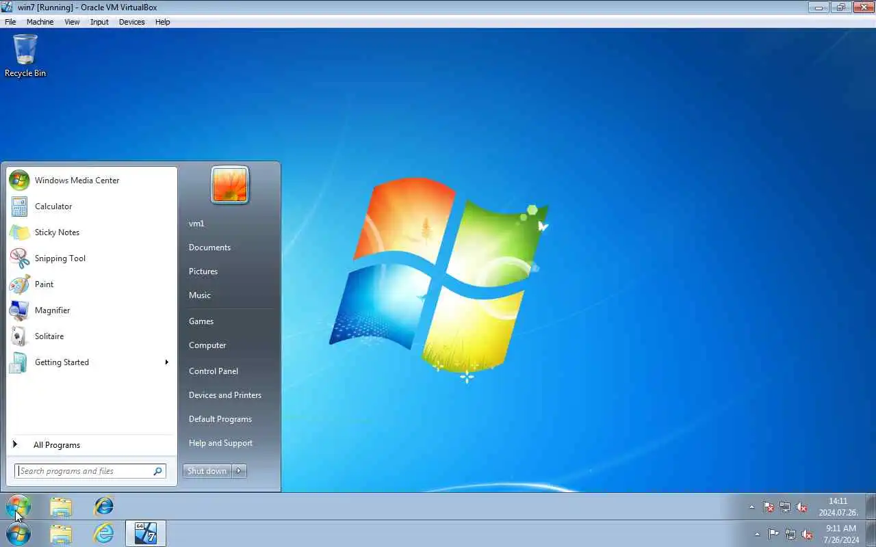876x547 pixels.
Task: Click the user account flower picture
Action: point(230,185)
